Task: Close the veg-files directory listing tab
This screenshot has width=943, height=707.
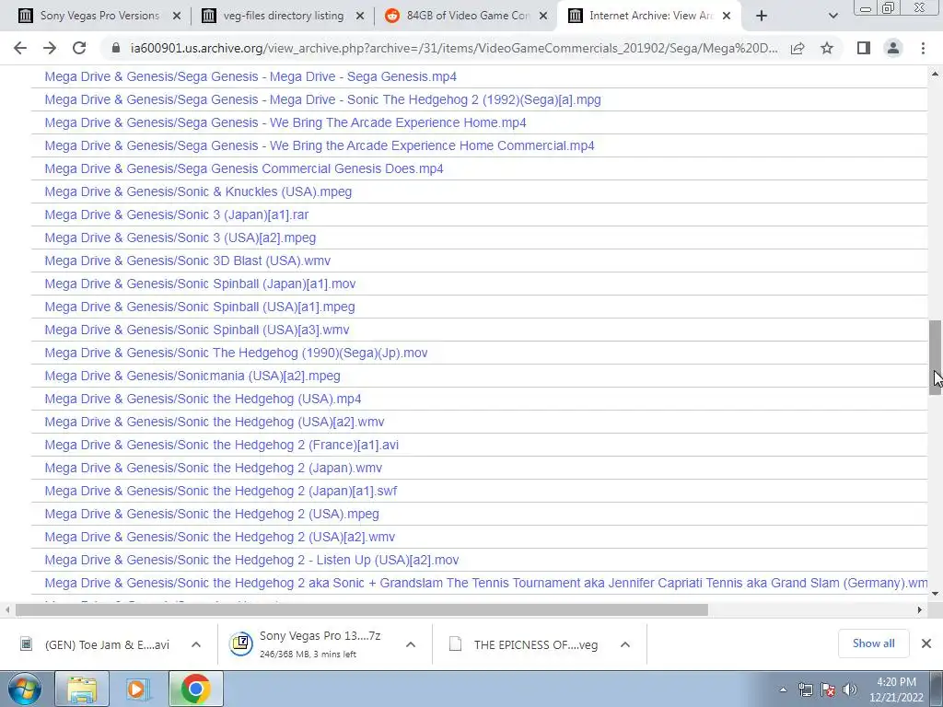Action: (360, 17)
